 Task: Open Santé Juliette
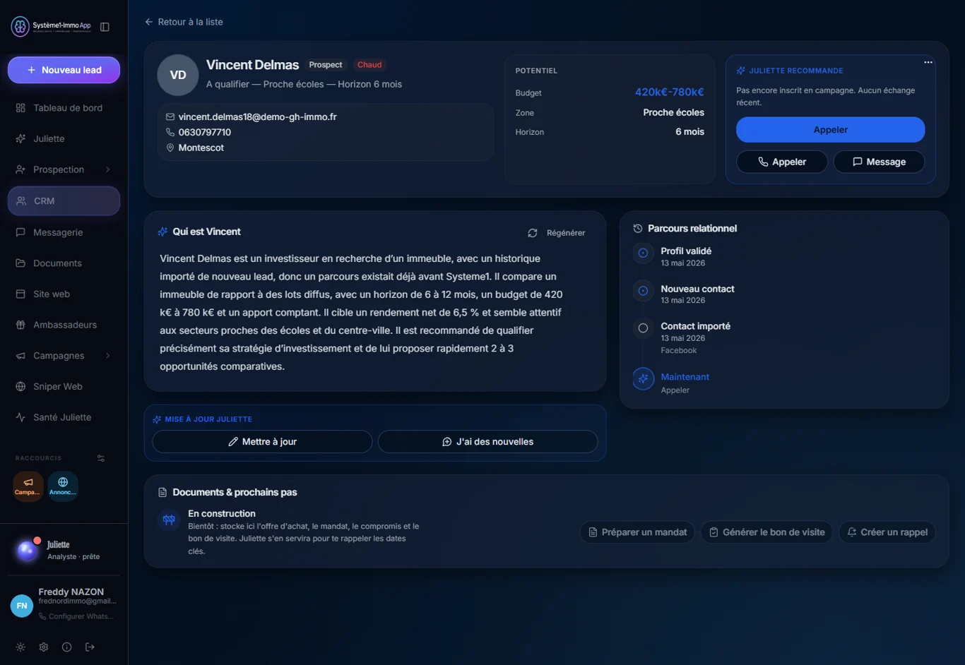click(x=64, y=417)
